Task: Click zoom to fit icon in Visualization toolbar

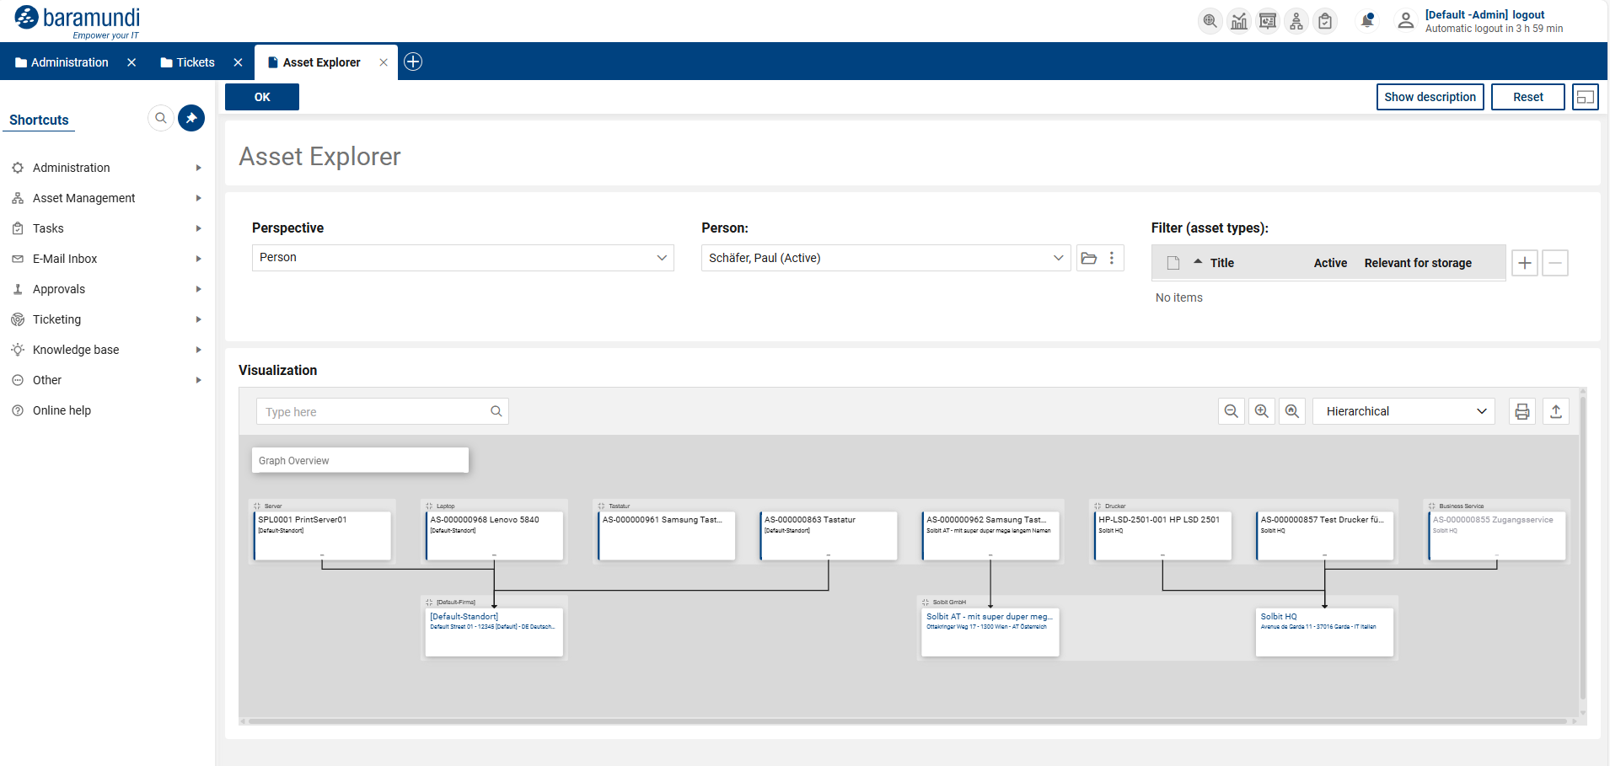Action: point(1291,411)
